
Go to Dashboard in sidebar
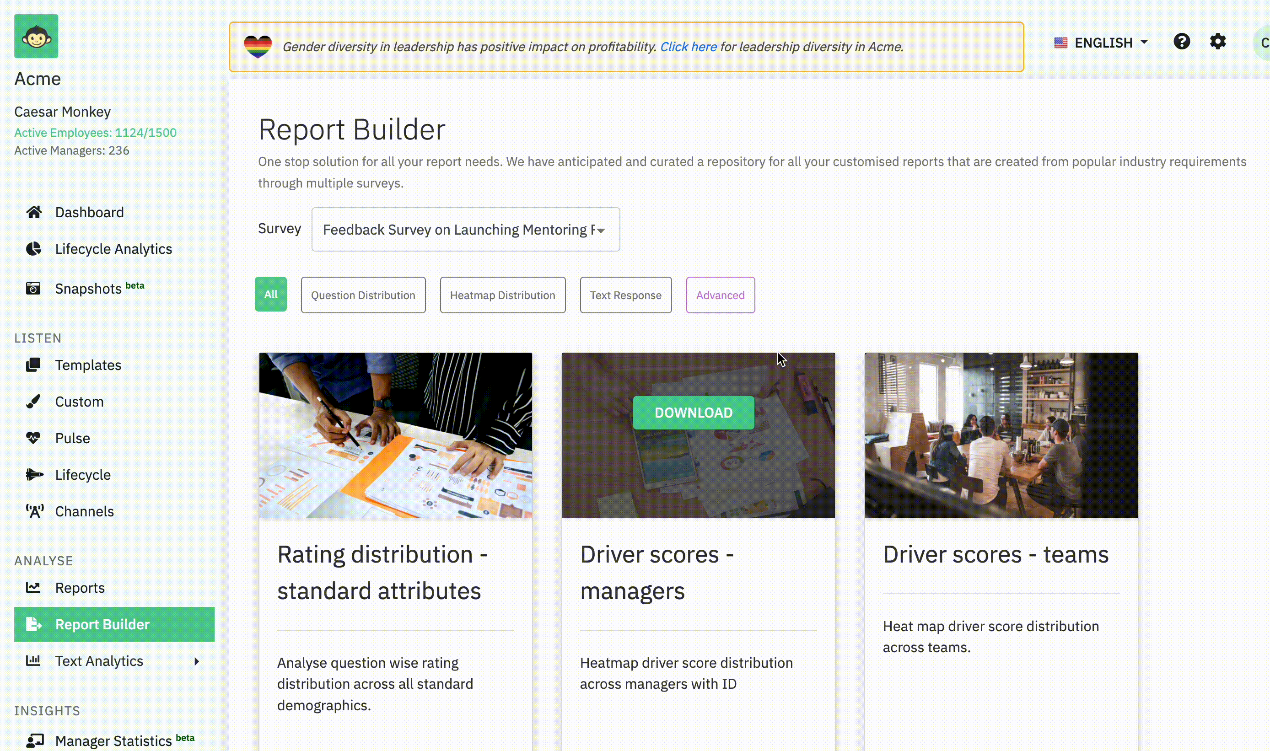tap(89, 212)
